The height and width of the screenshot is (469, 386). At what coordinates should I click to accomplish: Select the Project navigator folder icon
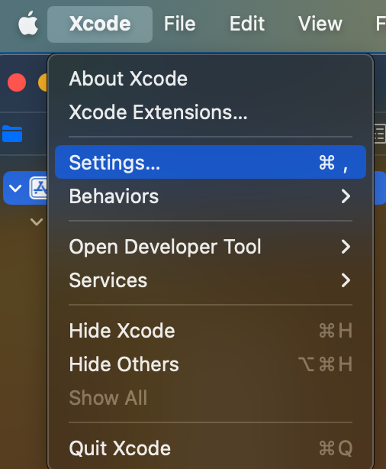(x=12, y=134)
